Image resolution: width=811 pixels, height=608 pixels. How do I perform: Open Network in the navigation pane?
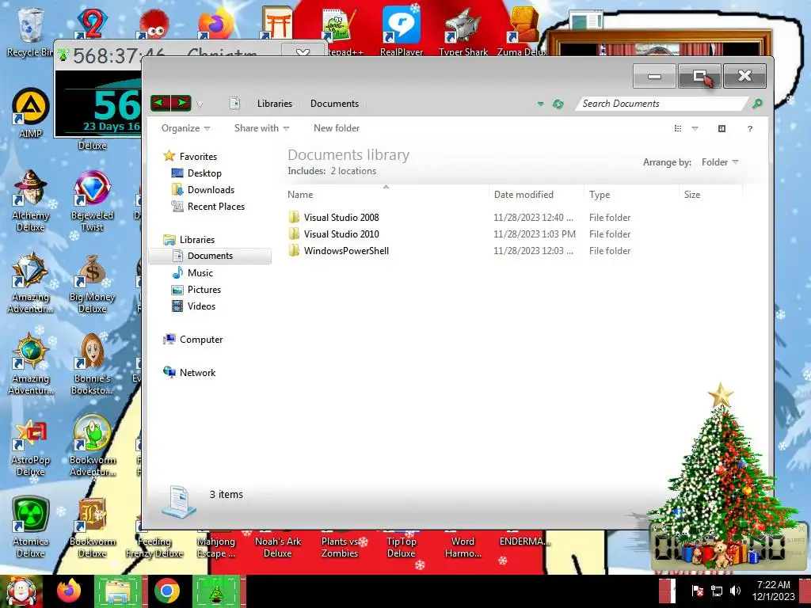tap(197, 372)
